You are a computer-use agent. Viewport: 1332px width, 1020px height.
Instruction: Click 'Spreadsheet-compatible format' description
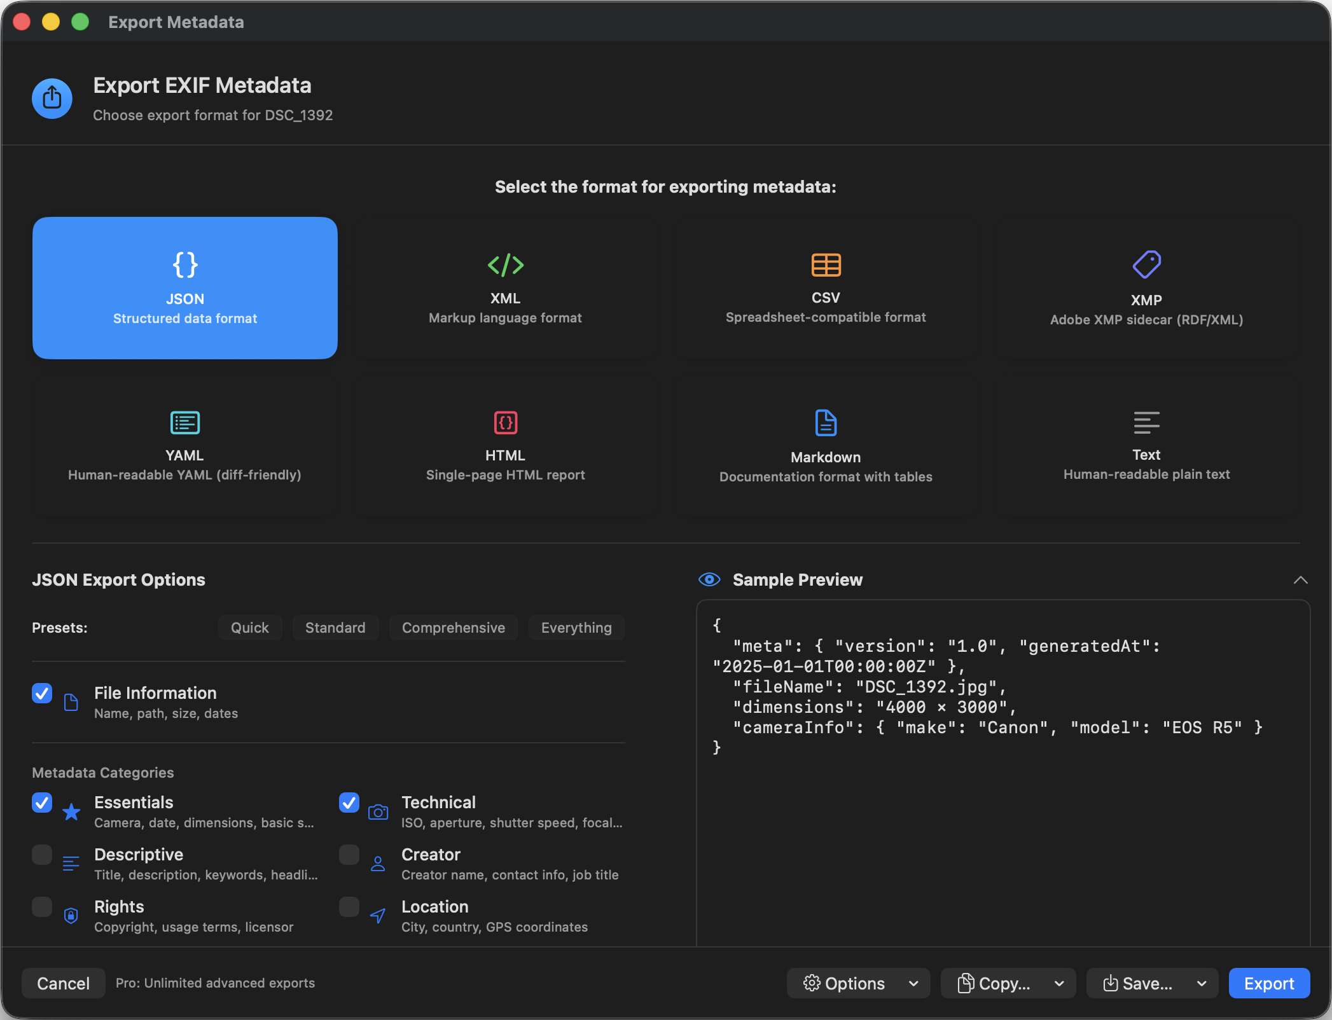(826, 317)
